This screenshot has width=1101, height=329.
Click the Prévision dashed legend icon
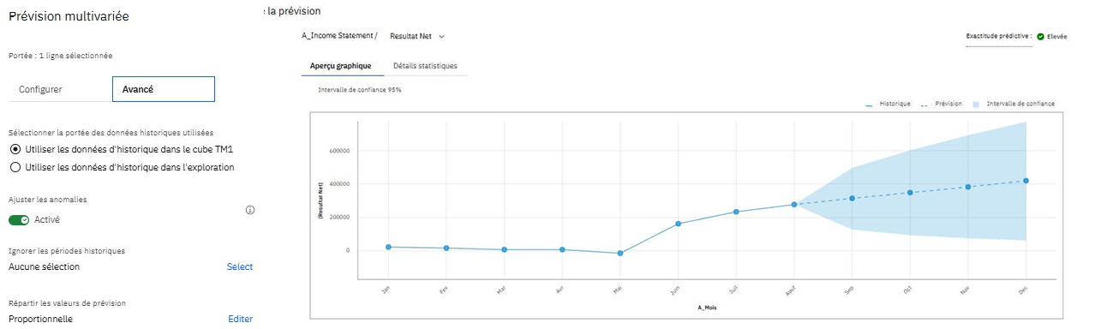point(924,105)
